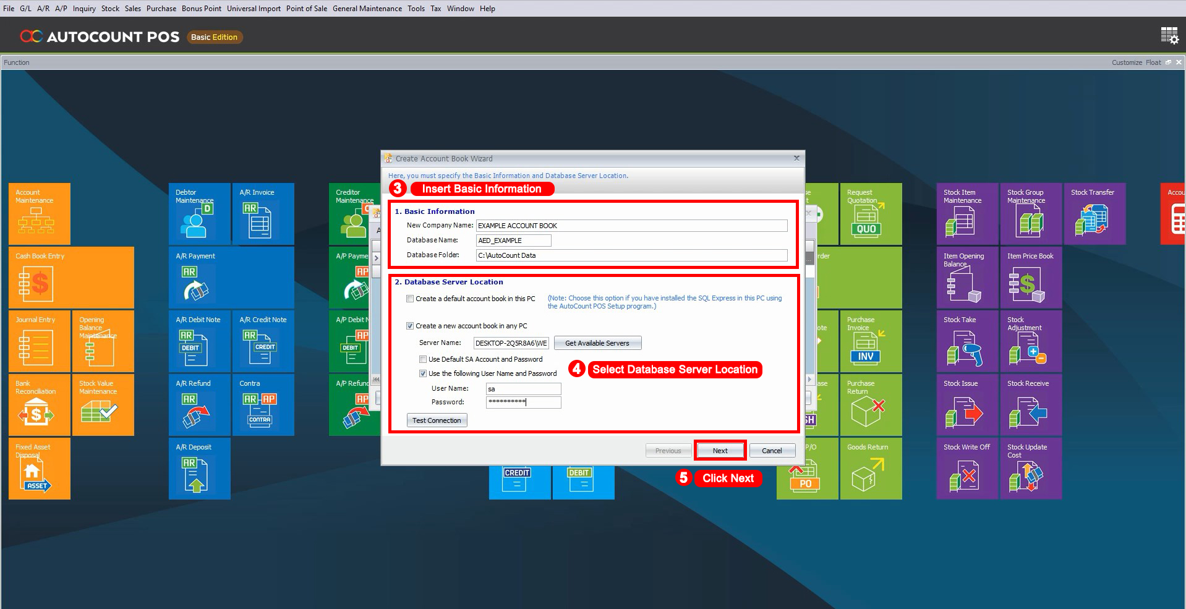The width and height of the screenshot is (1186, 609).
Task: Open the Stock Item Maintenance tile
Action: coord(968,214)
